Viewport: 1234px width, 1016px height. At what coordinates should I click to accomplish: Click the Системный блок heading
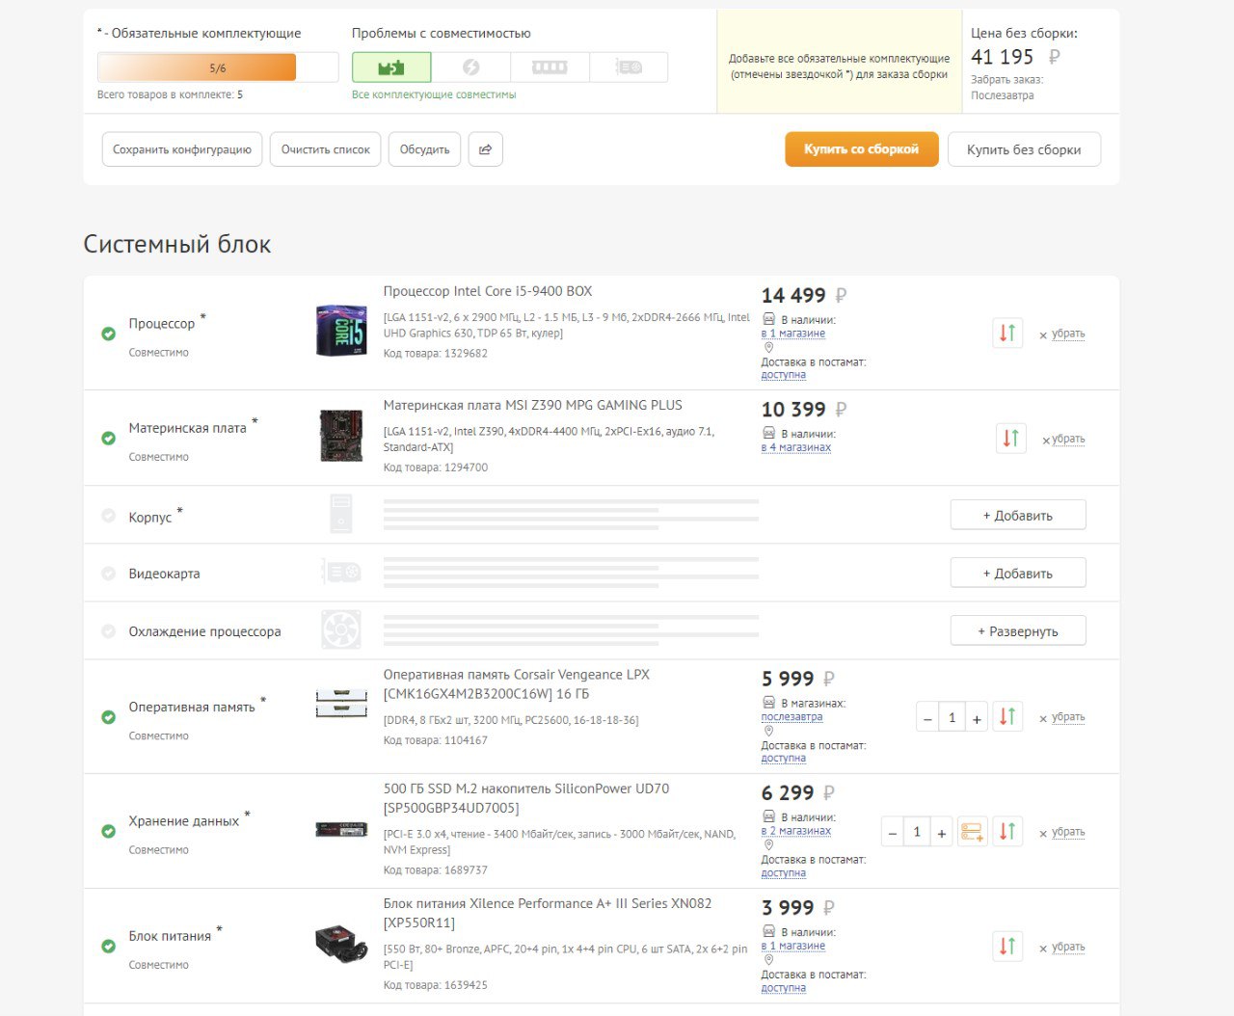pyautogui.click(x=177, y=244)
